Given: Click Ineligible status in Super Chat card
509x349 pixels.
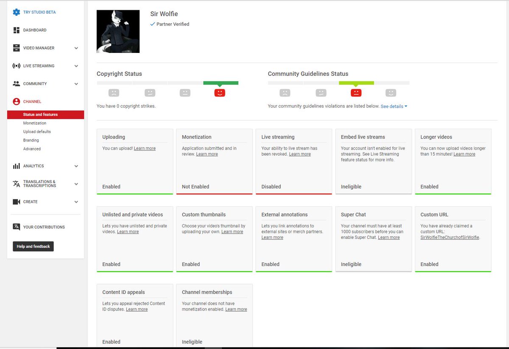Looking at the screenshot, I should click(351, 264).
